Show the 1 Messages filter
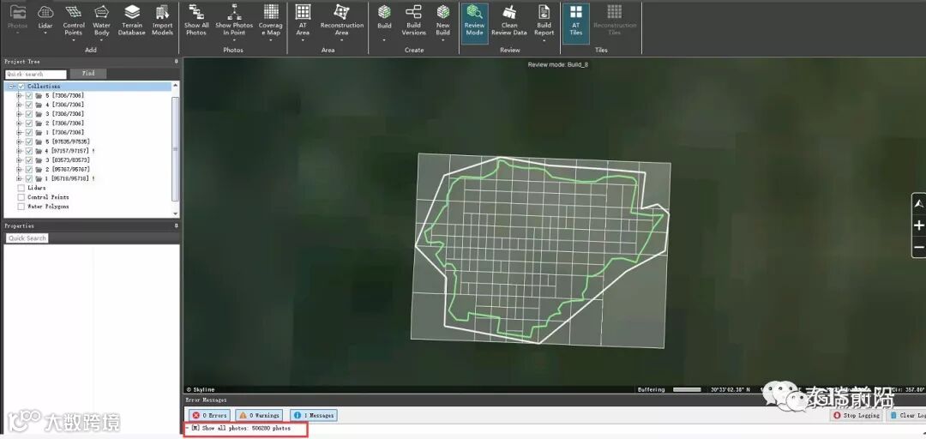926x439 pixels. pos(314,415)
